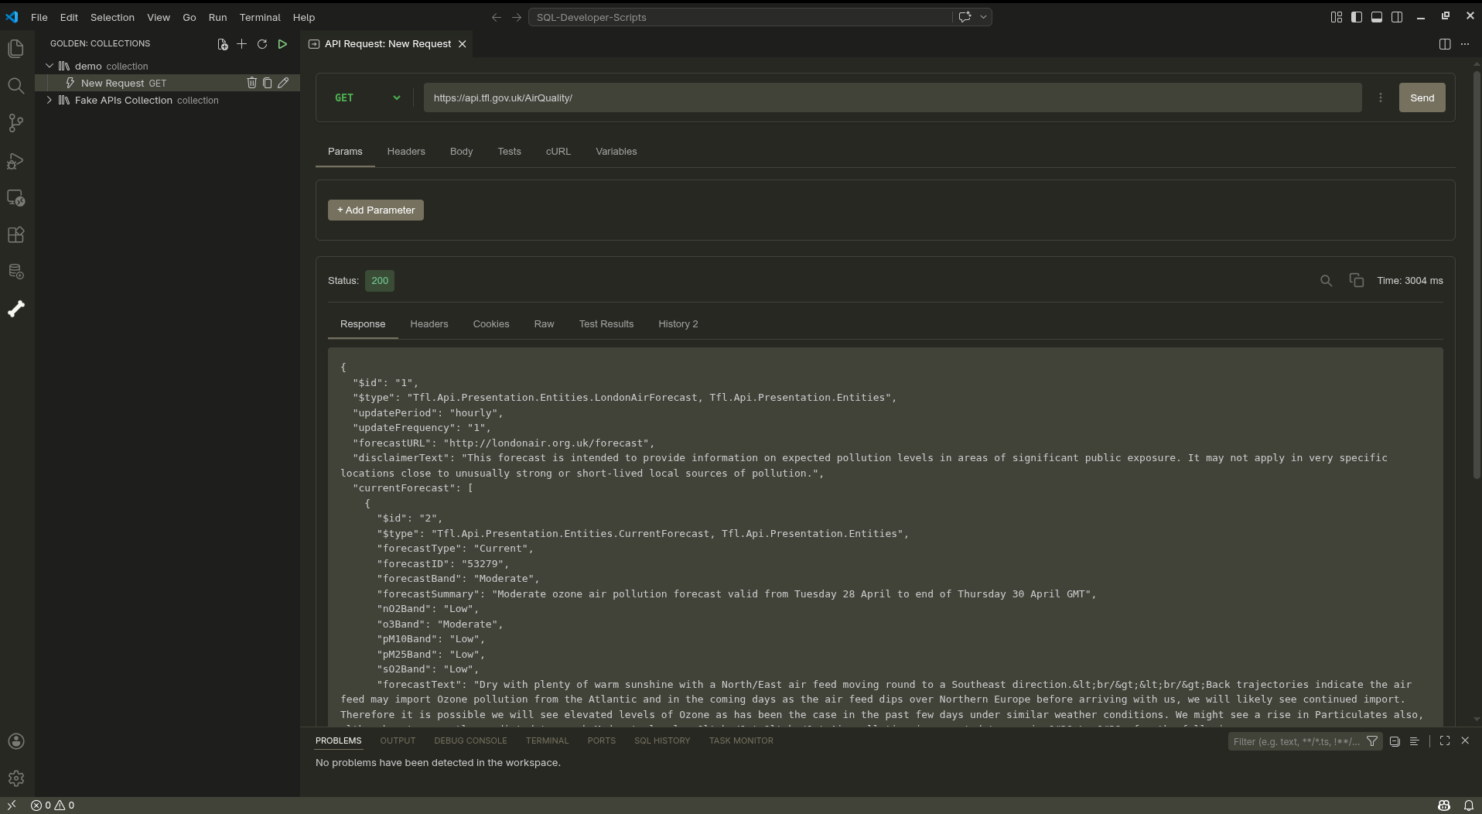1482x814 pixels.
Task: Toggle the bottom panel visibility
Action: click(1377, 16)
